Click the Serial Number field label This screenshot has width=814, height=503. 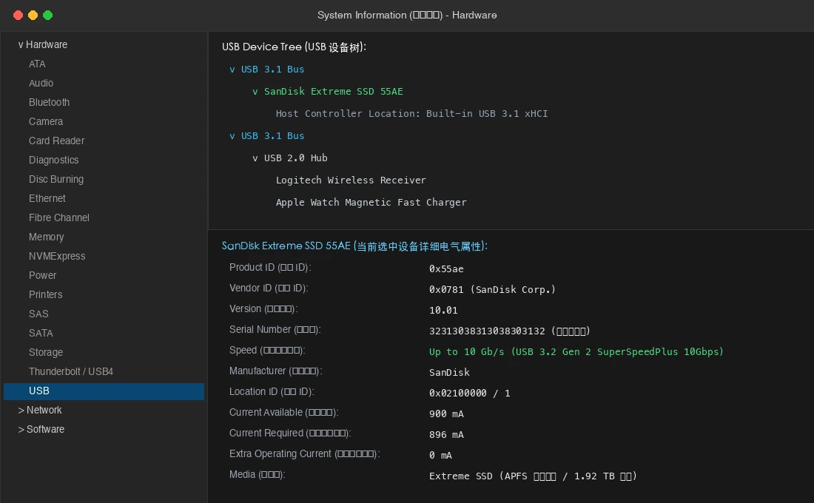pos(275,330)
